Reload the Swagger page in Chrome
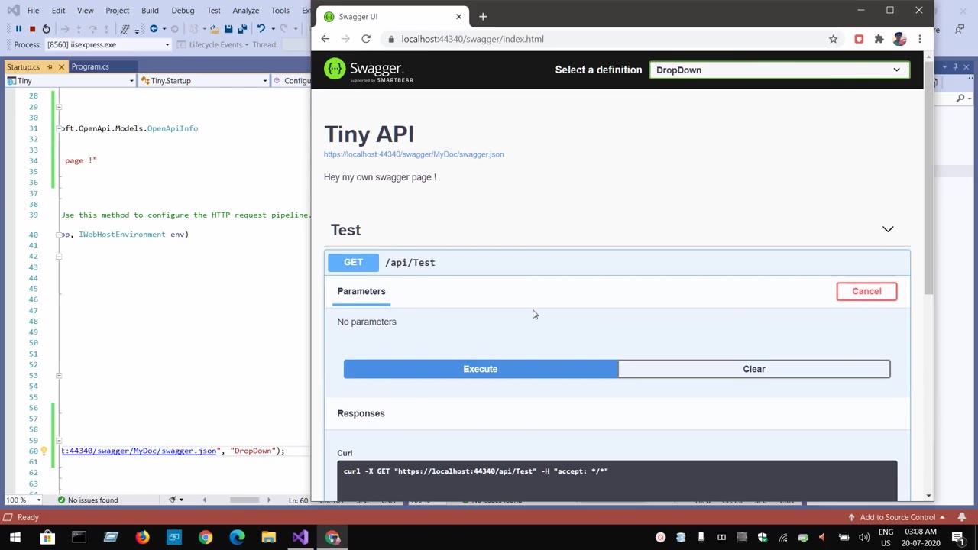The image size is (978, 550). [x=366, y=39]
